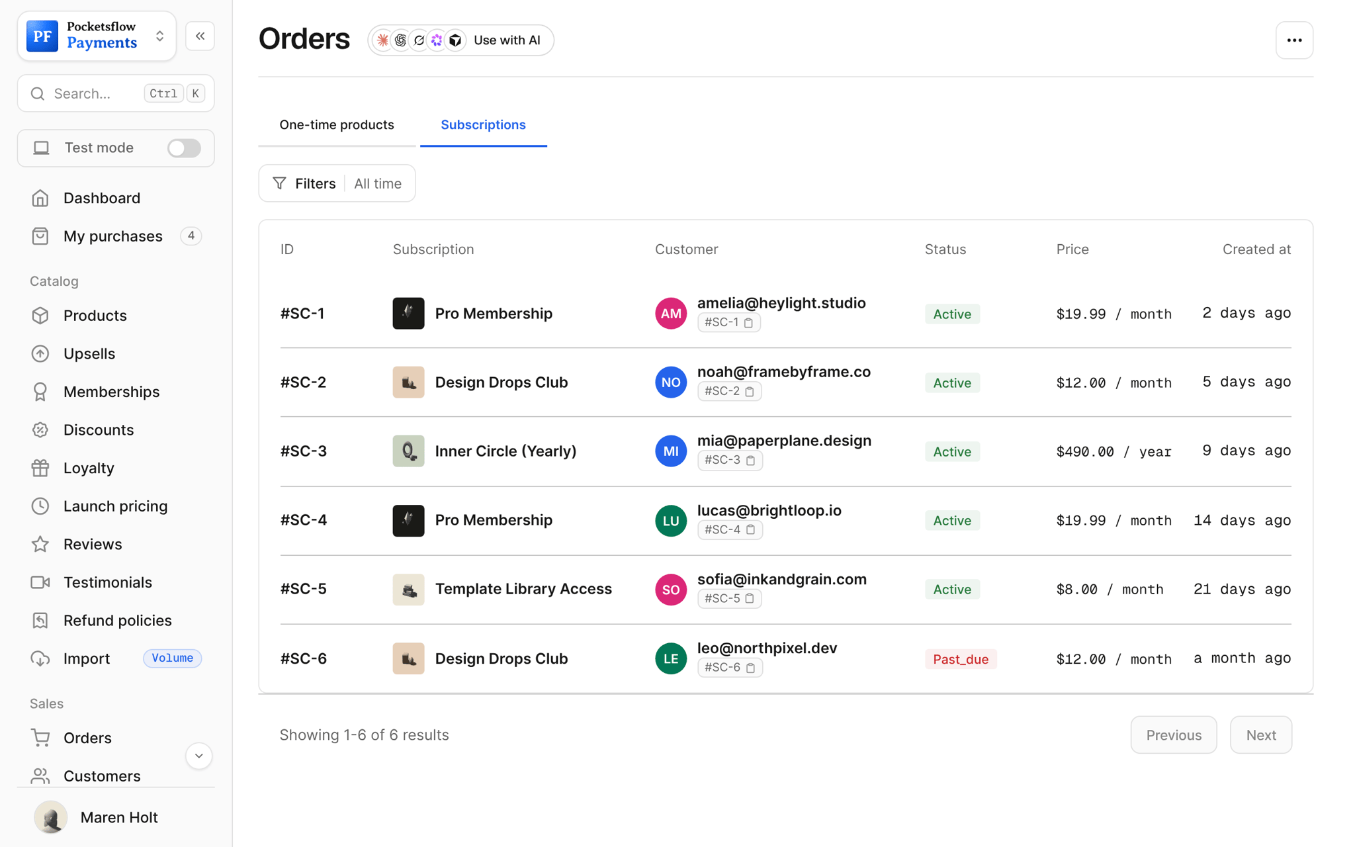Focus the Search field in the sidebar
The height and width of the screenshot is (847, 1355).
[x=116, y=93]
